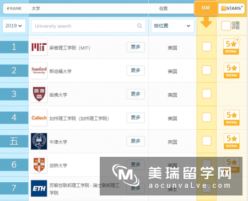Sort by the 大学 column header
Image resolution: width=248 pixels, height=201 pixels.
click(x=36, y=8)
